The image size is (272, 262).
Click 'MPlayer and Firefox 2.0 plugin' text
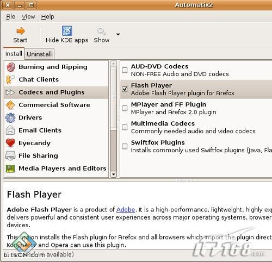pyautogui.click(x=174, y=112)
